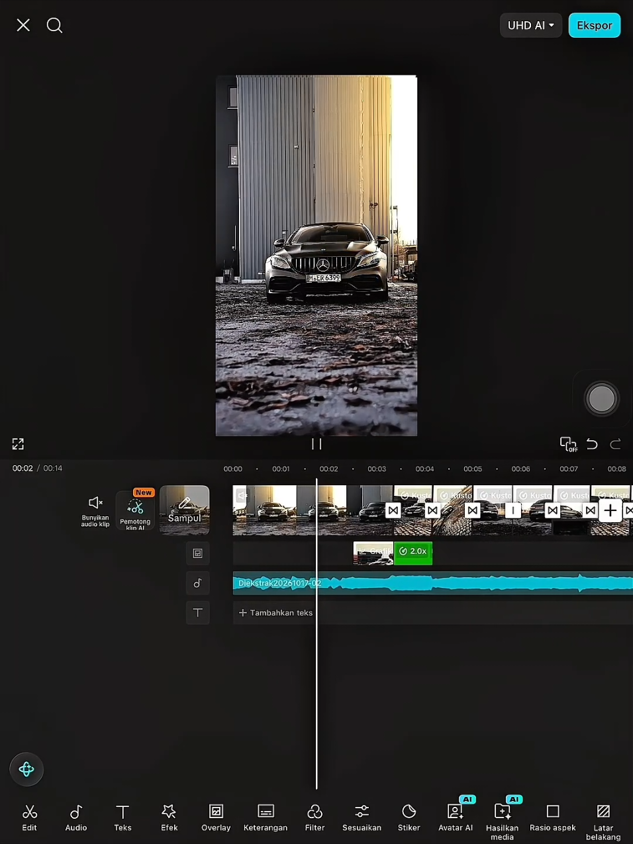The width and height of the screenshot is (633, 844).
Task: Open the Stiker tool
Action: (x=409, y=818)
